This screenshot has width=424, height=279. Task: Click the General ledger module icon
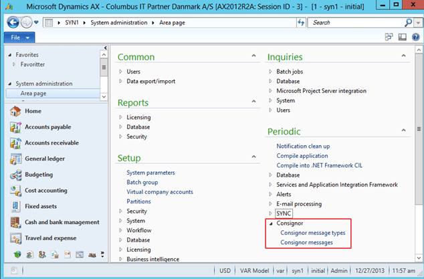(15, 159)
